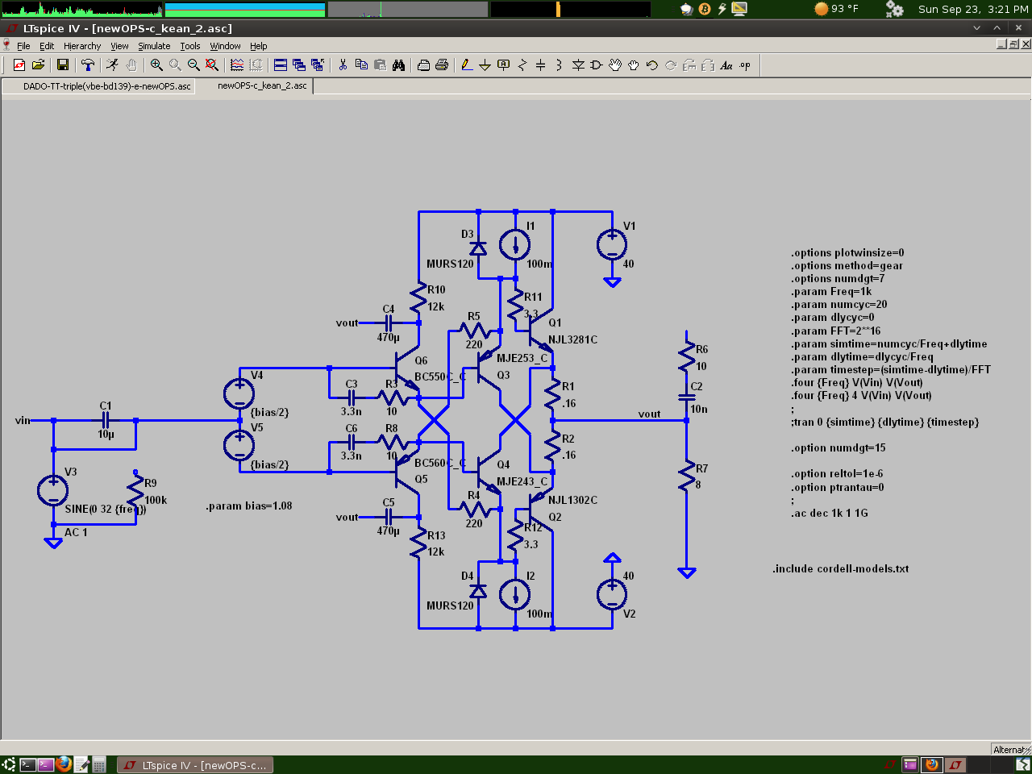This screenshot has width=1032, height=774.
Task: Open the File menu
Action: click(x=23, y=46)
